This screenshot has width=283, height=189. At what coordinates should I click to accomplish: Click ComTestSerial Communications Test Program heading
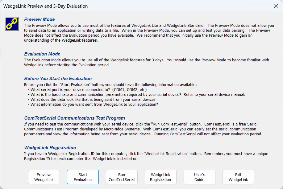(75, 118)
